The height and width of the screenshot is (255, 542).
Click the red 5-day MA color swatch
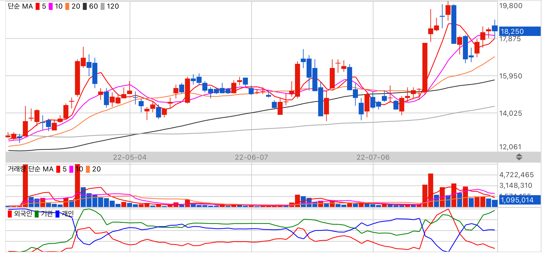(38, 6)
